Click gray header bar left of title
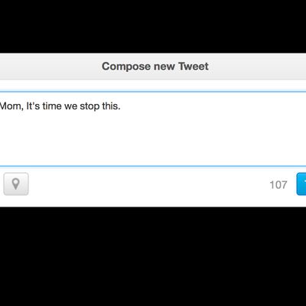Image resolution: width=306 pixels, height=306 pixels. click(x=51, y=67)
